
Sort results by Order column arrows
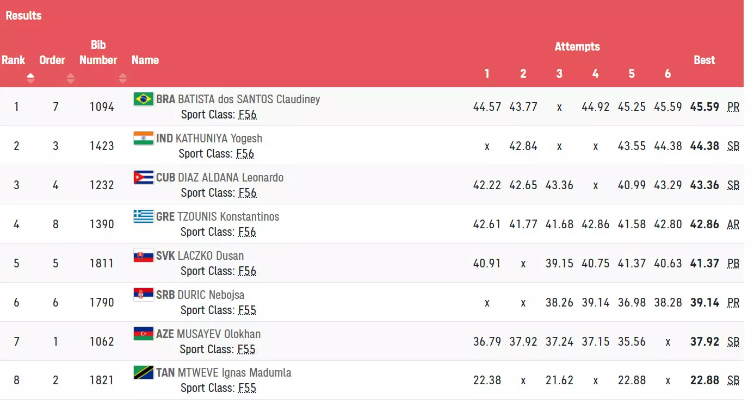point(71,79)
